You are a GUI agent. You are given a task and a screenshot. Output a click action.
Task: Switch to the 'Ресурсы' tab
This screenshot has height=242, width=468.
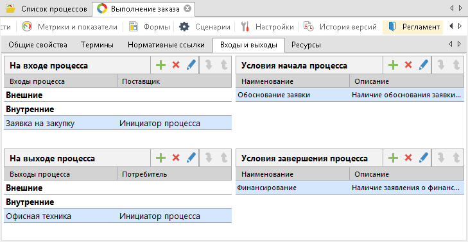tap(306, 45)
